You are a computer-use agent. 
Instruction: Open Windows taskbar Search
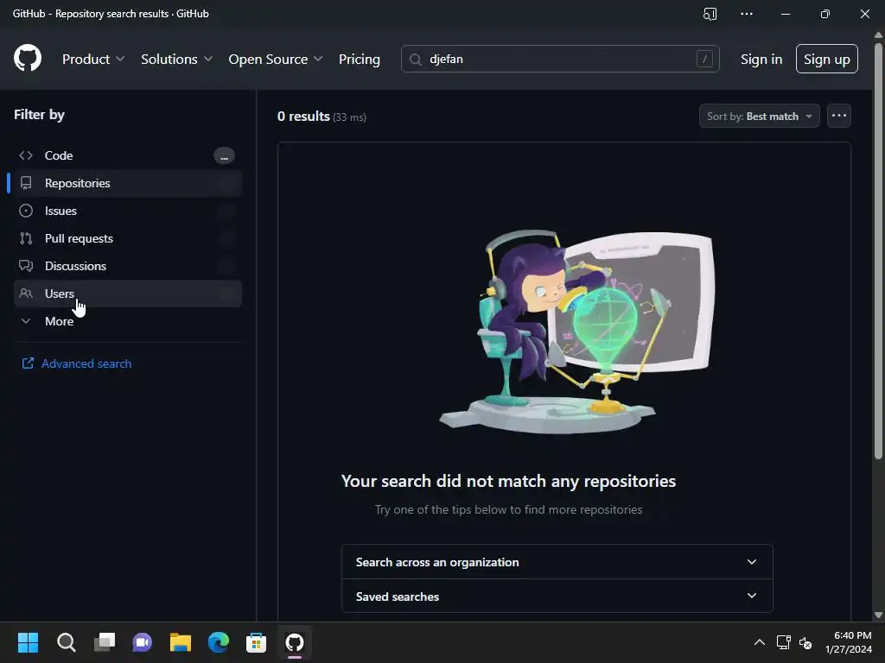[x=66, y=642]
